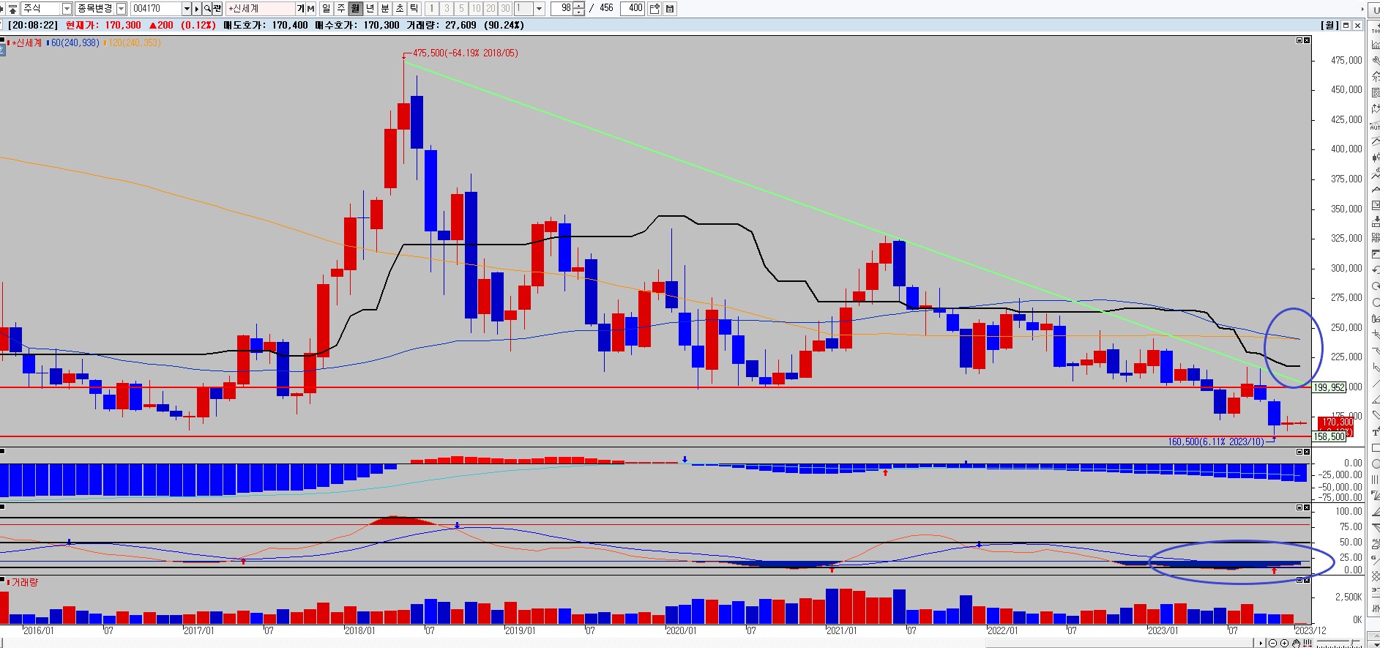The width and height of the screenshot is (1380, 648).
Task: Switch to tick 틱 period
Action: pos(414,8)
